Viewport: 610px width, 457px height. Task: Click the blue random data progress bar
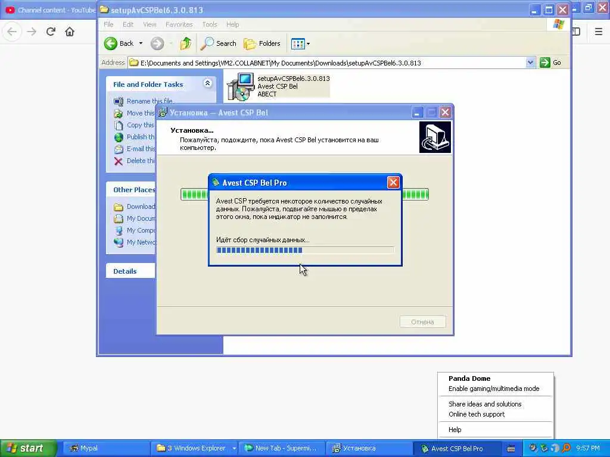pos(305,250)
